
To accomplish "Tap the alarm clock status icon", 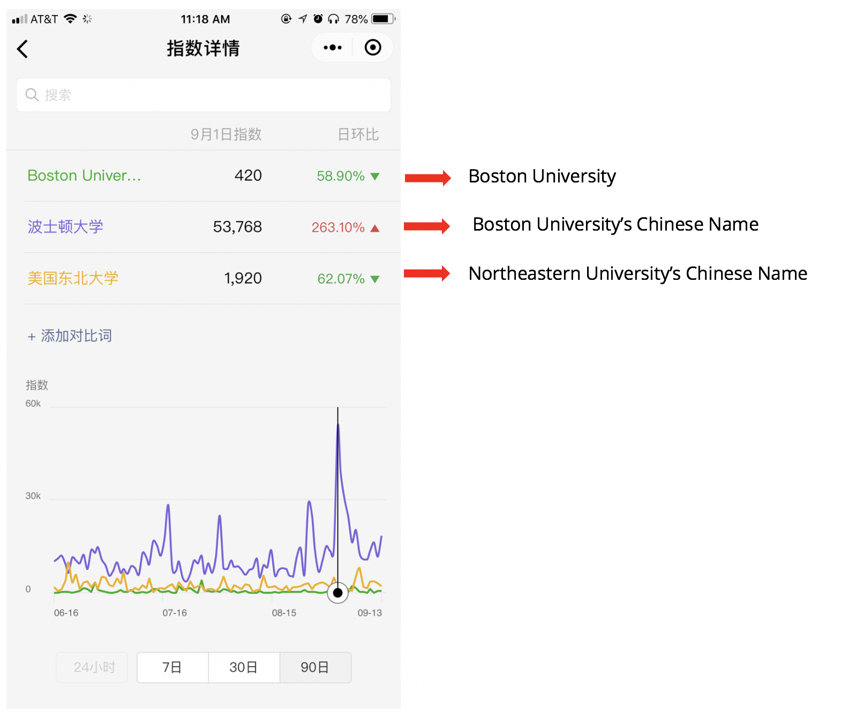I will [x=318, y=19].
